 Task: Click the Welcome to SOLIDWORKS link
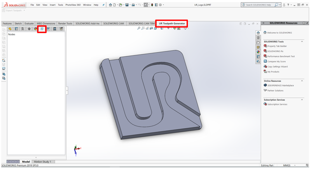(x=280, y=33)
